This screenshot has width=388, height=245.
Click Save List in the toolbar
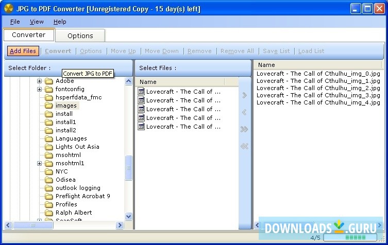pyautogui.click(x=276, y=51)
